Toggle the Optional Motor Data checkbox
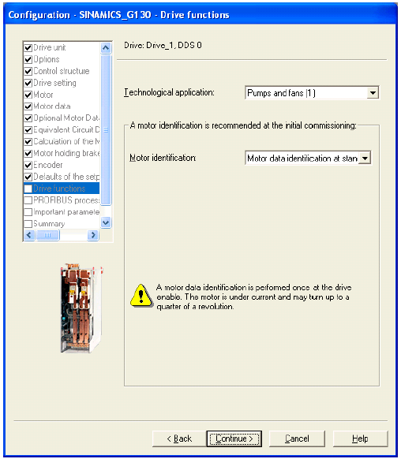 (28, 118)
